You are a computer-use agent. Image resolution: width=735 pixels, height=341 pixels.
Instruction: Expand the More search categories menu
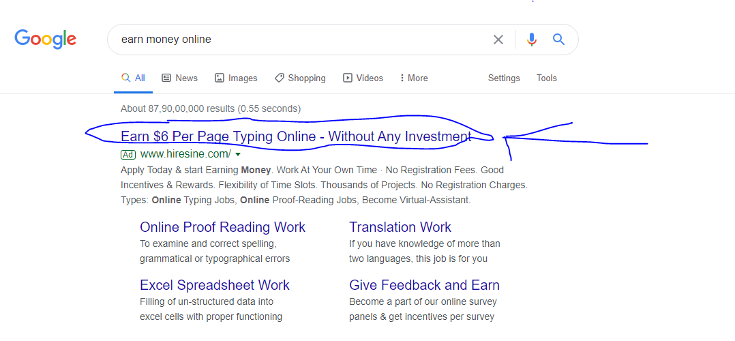pyautogui.click(x=413, y=78)
